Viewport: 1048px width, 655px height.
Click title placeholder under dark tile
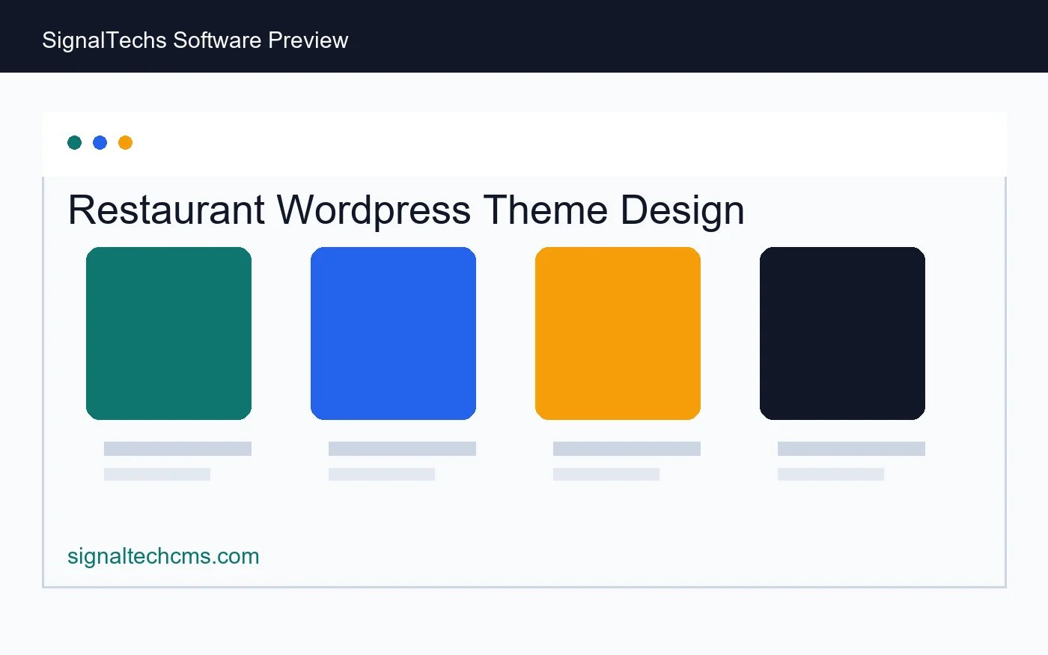[851, 448]
